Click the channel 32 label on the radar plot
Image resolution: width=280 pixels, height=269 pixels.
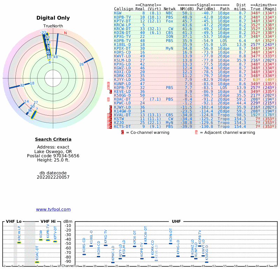point(22,85)
